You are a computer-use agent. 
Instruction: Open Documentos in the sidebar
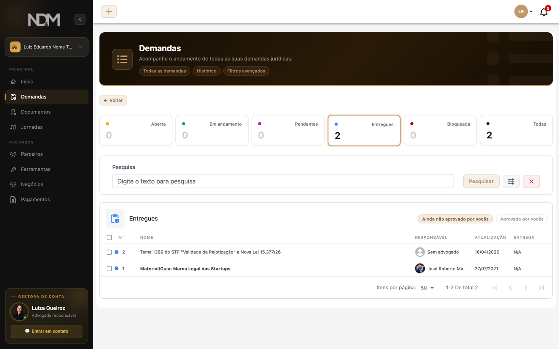(x=47, y=112)
